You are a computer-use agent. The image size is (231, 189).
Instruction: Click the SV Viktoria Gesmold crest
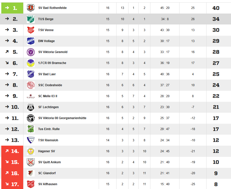click(x=31, y=52)
